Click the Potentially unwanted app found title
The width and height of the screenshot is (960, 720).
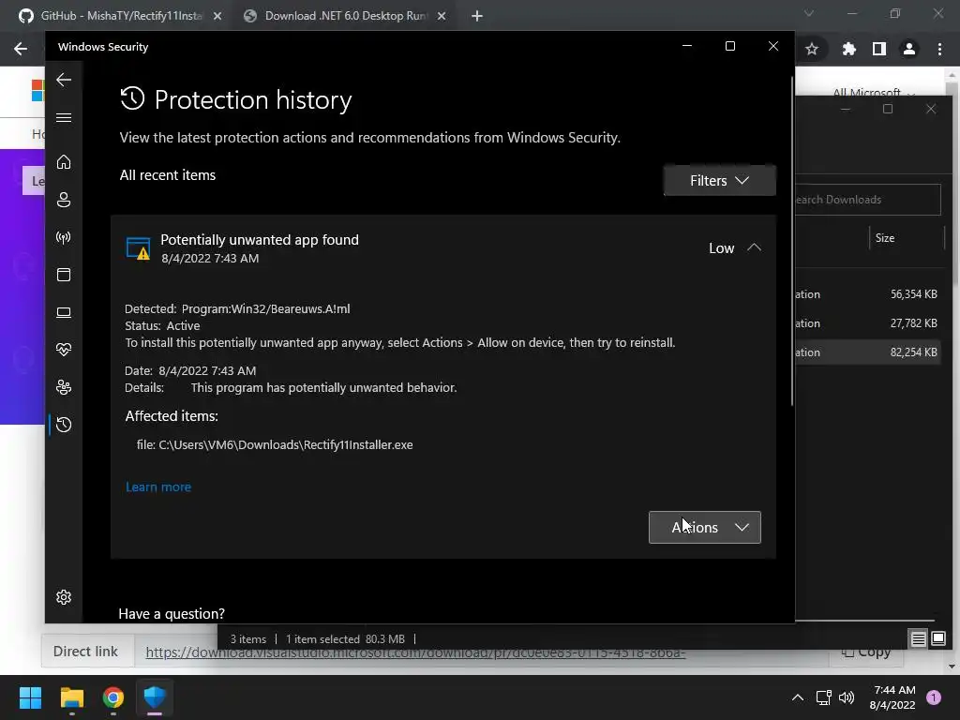pyautogui.click(x=260, y=240)
